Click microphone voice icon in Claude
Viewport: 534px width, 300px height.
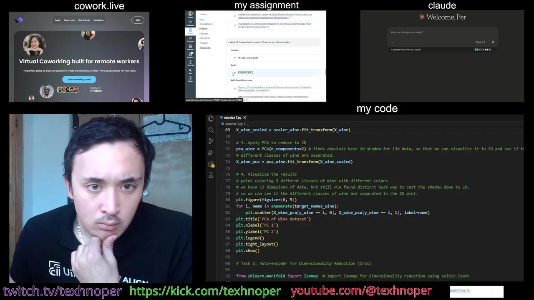pyautogui.click(x=493, y=42)
